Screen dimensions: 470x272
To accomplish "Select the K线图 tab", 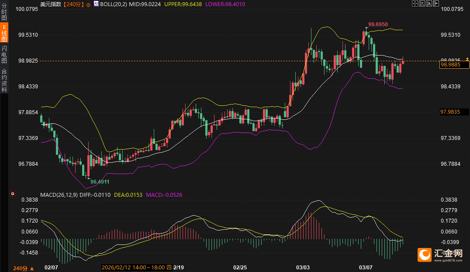I will [x=4, y=33].
